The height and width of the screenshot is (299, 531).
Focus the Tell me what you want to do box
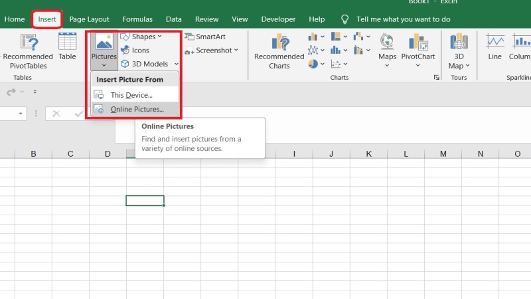coord(404,19)
